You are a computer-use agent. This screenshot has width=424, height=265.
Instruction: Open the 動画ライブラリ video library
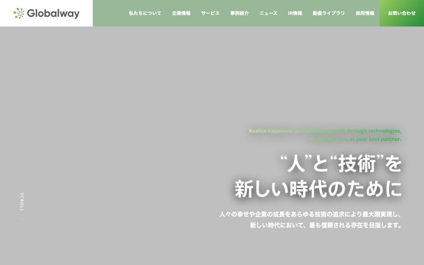(328, 13)
